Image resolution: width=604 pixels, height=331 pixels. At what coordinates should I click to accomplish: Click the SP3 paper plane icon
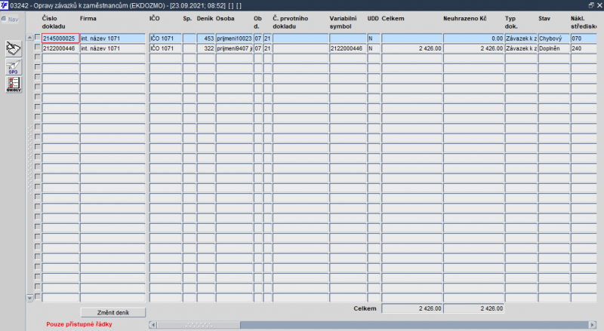tap(14, 67)
